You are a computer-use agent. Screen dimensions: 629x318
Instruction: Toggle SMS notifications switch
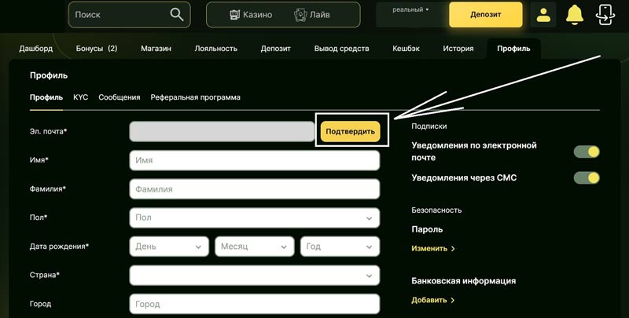tap(587, 177)
